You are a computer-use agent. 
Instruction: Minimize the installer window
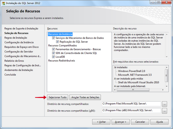(x=153, y=2)
